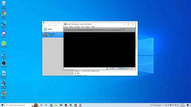Open Dosya menu in VirtualBox Manager window
Viewport: 191px width, 107px height.
44,25
